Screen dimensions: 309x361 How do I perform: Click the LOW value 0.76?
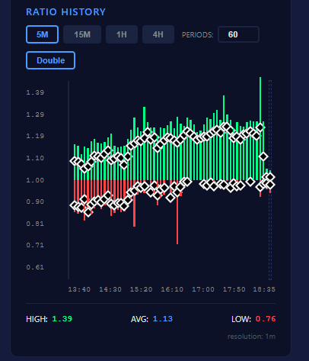coord(266,319)
